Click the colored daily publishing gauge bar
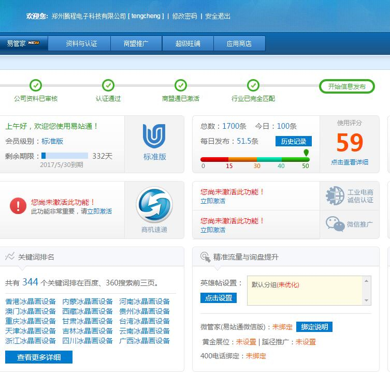The width and height of the screenshot is (390, 378). [x=255, y=159]
